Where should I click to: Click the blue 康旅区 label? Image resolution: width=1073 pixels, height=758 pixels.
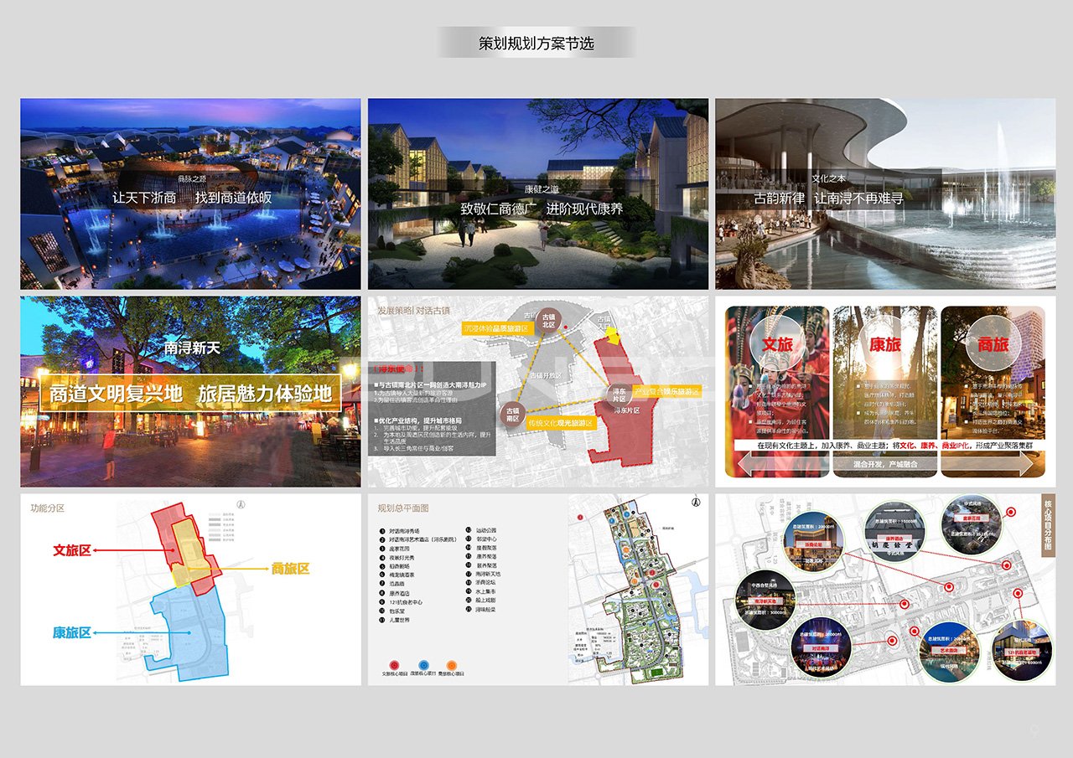pos(71,632)
